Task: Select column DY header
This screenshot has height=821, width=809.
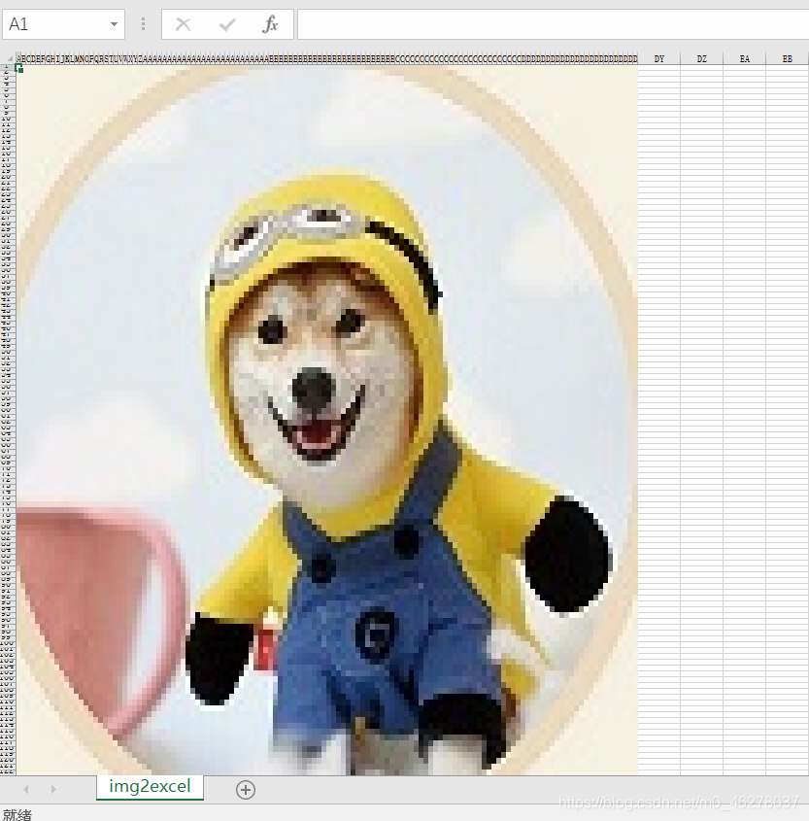Action: pyautogui.click(x=659, y=59)
